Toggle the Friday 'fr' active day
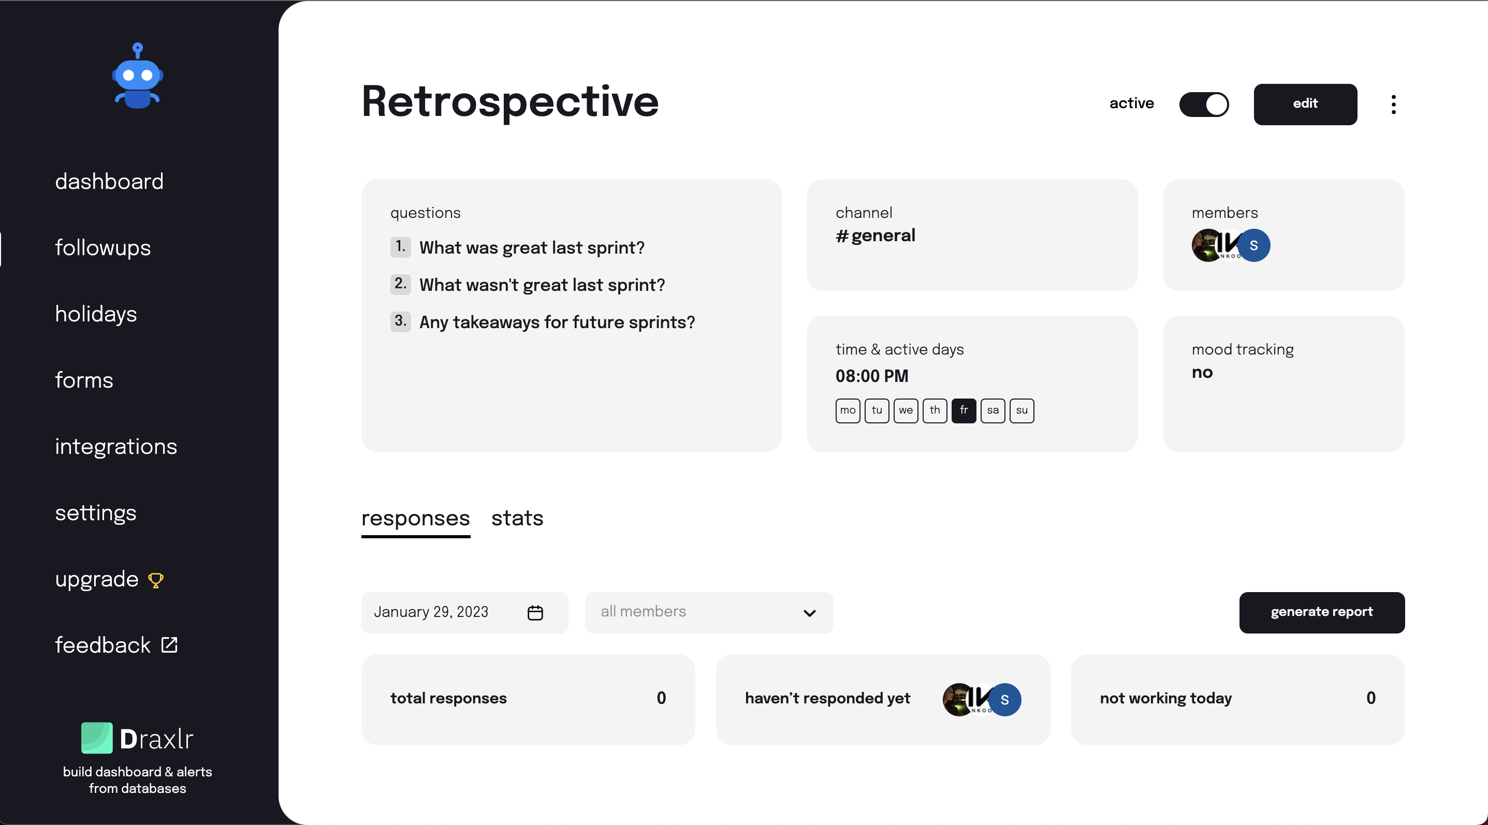The image size is (1488, 825). (964, 410)
